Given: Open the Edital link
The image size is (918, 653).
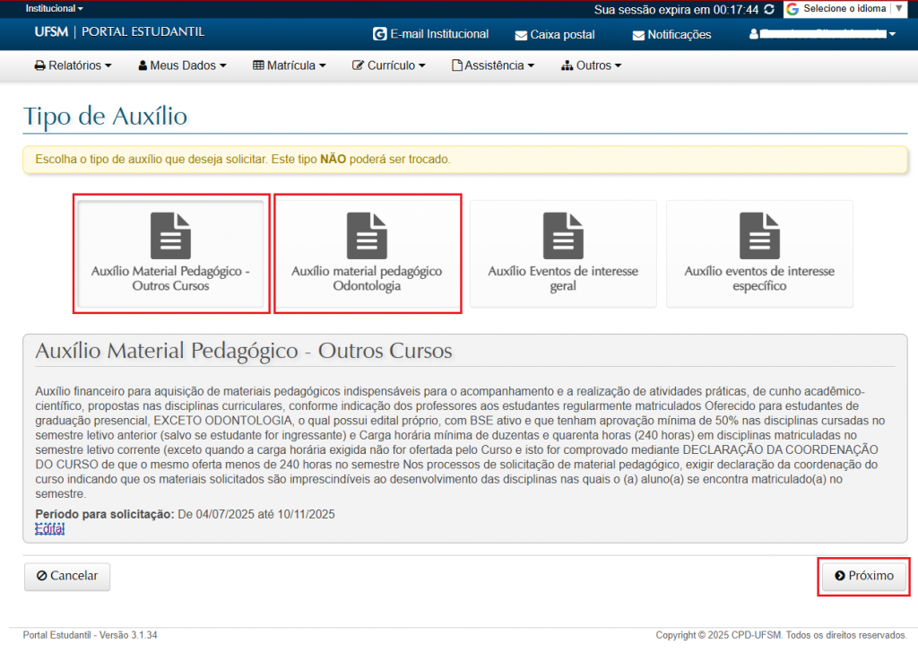Looking at the screenshot, I should [x=49, y=529].
